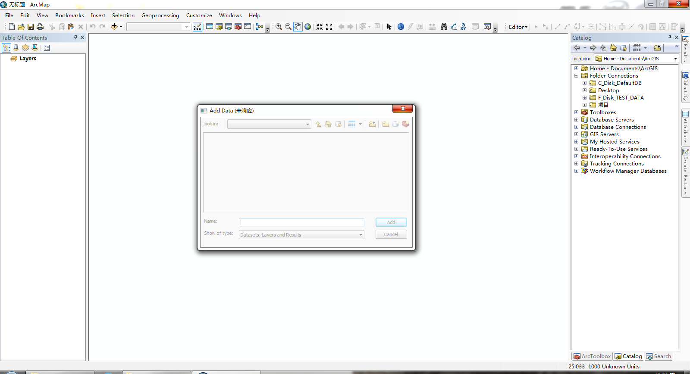Select the Zoom In tool
This screenshot has height=374, width=690.
279,27
